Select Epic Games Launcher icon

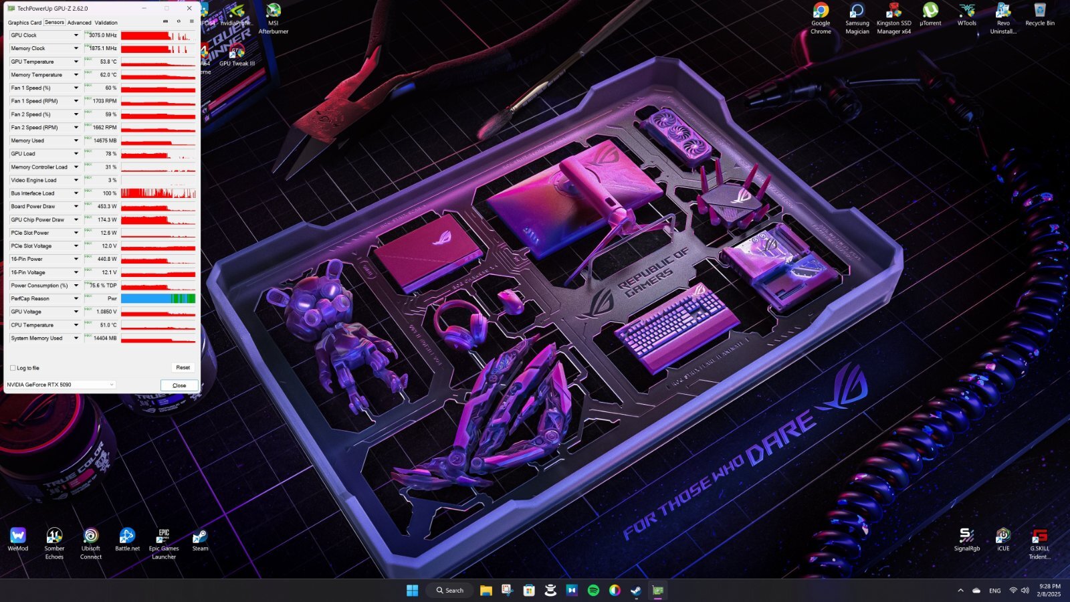coord(164,544)
